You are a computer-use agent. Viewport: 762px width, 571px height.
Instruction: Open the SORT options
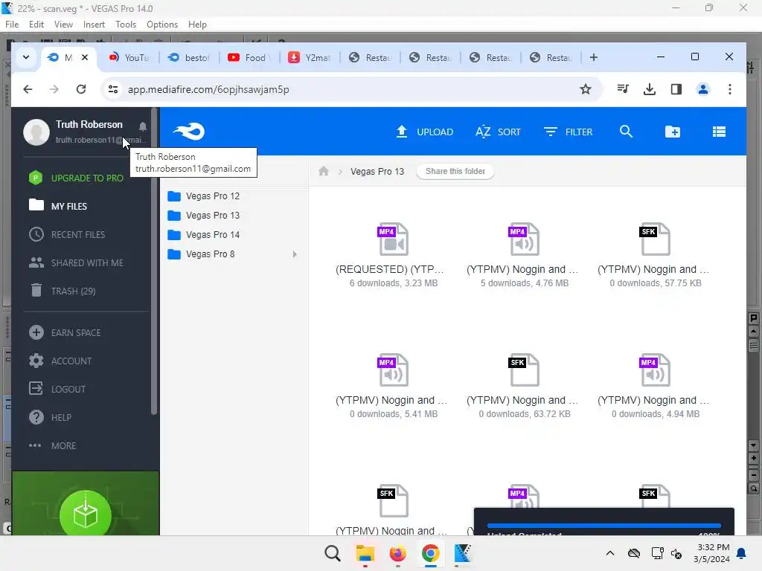(498, 132)
